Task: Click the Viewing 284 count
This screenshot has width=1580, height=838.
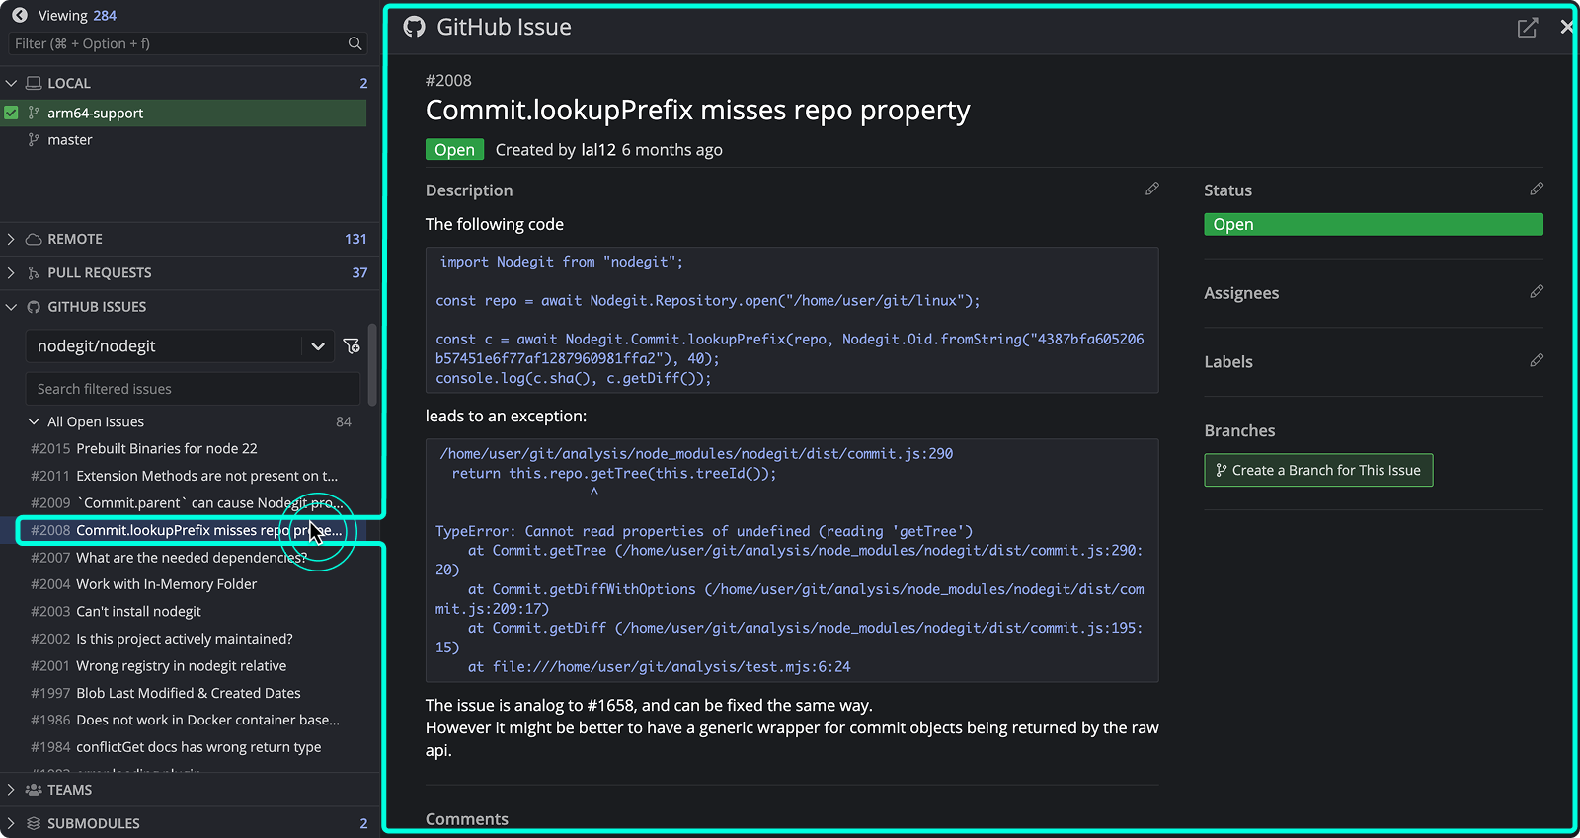Action: pyautogui.click(x=105, y=16)
